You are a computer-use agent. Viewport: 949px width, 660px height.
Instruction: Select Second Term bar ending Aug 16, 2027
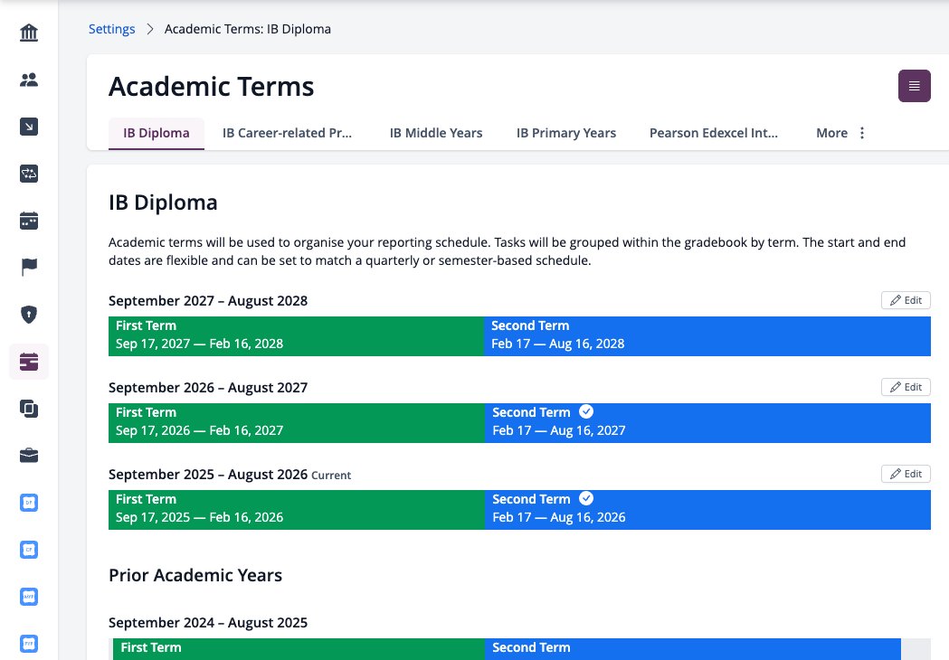click(x=707, y=423)
